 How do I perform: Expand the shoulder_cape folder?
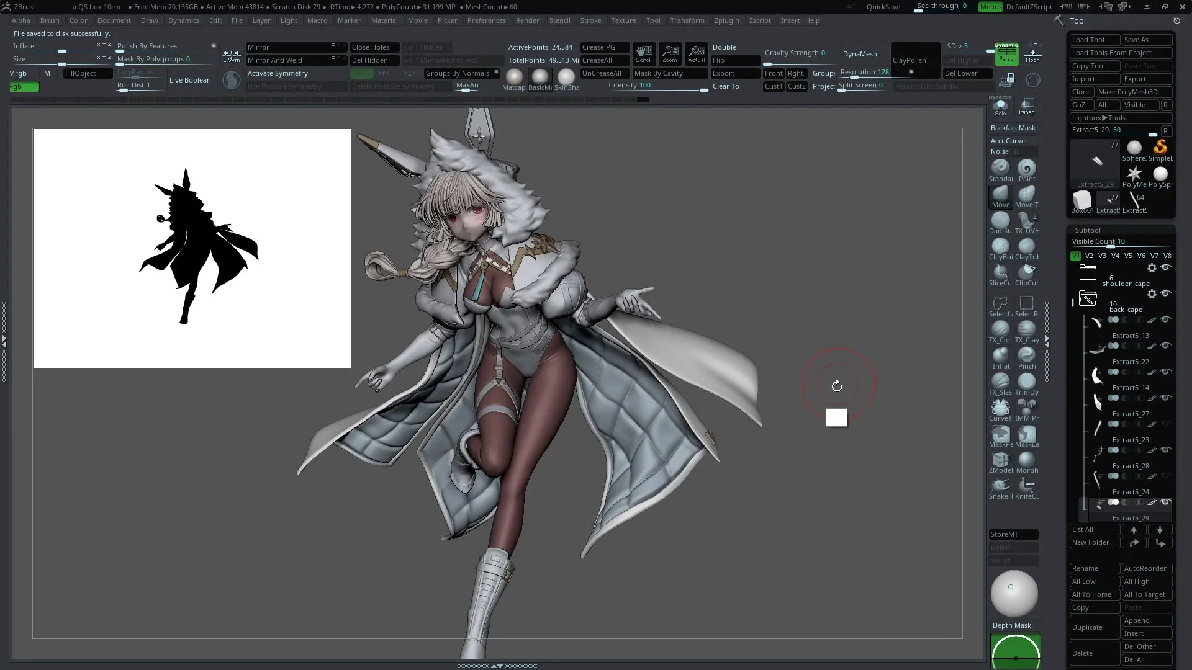point(1088,272)
